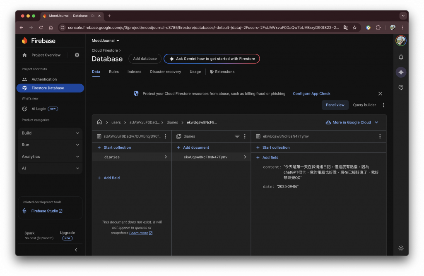Screen dimensions: 424x276
Task: Go back in browser
Action: pos(22,28)
